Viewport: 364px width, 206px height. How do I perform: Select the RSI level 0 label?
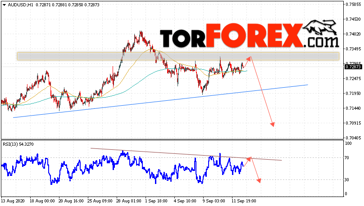(x=346, y=194)
